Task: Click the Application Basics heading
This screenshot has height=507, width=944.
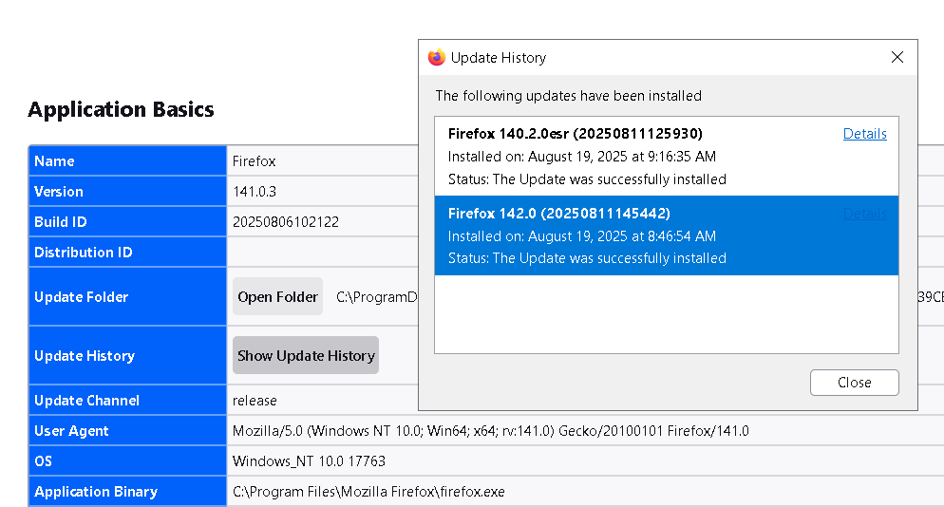Action: click(x=121, y=110)
